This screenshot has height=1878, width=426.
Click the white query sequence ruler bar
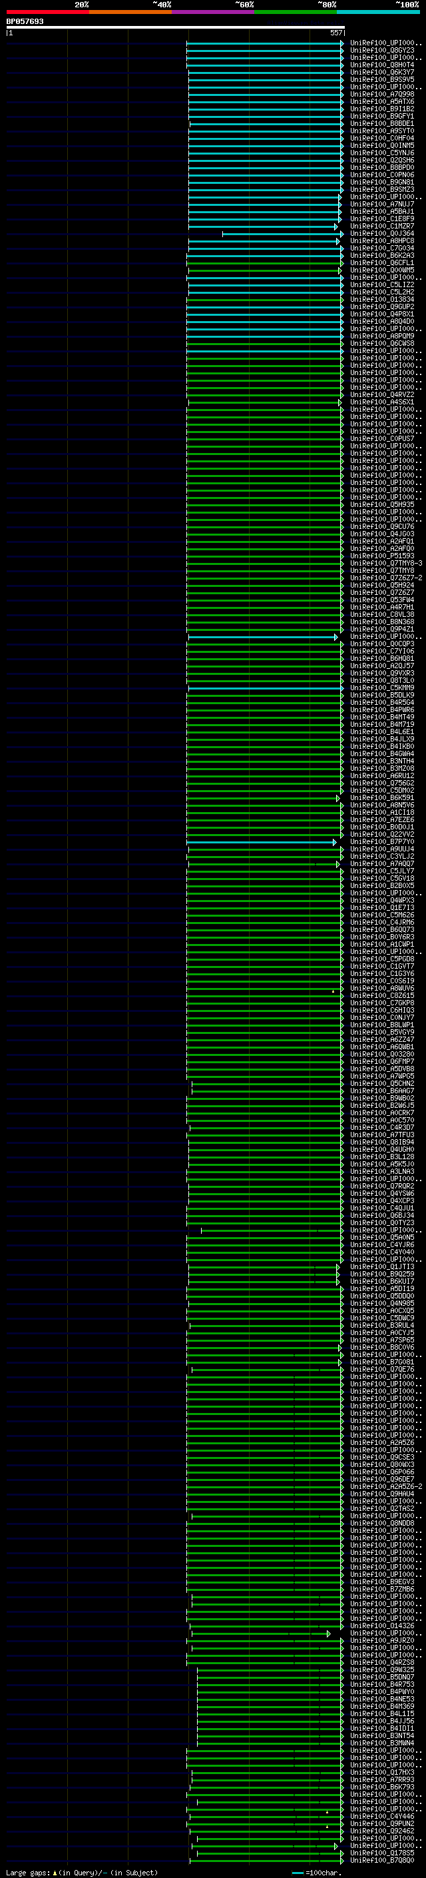(176, 27)
